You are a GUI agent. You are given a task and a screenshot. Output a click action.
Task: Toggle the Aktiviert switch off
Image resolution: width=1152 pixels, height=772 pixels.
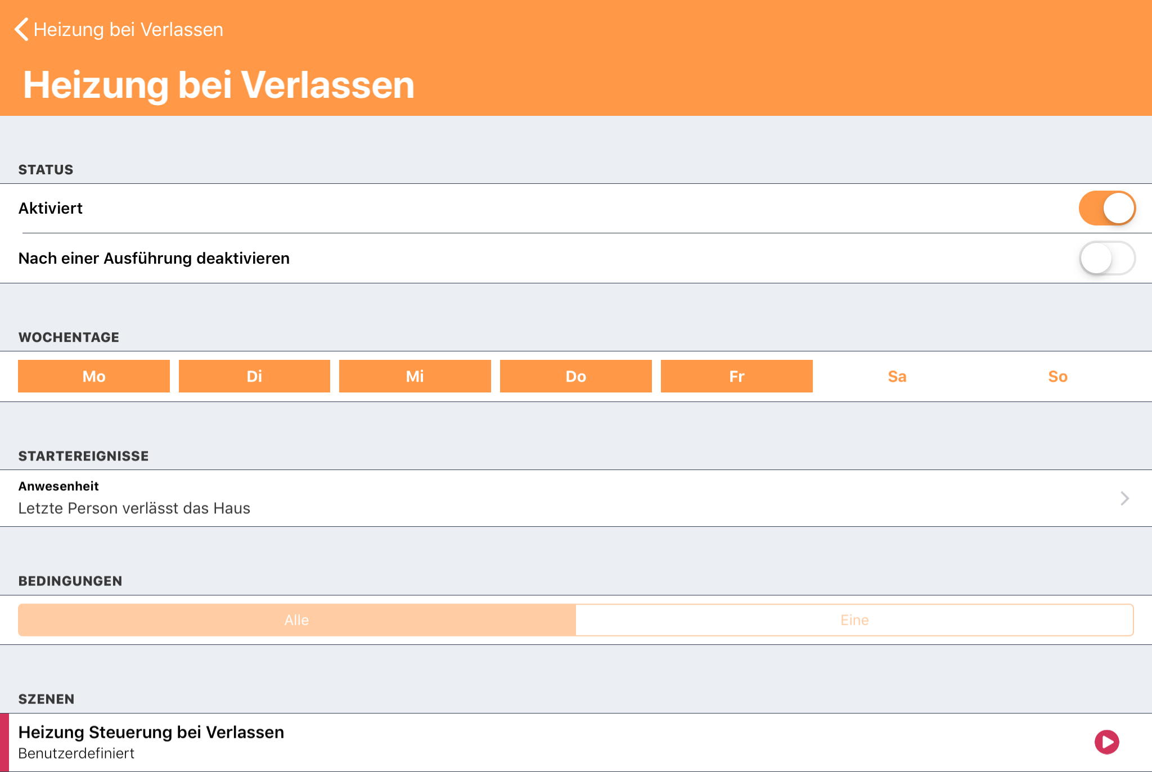pos(1106,208)
